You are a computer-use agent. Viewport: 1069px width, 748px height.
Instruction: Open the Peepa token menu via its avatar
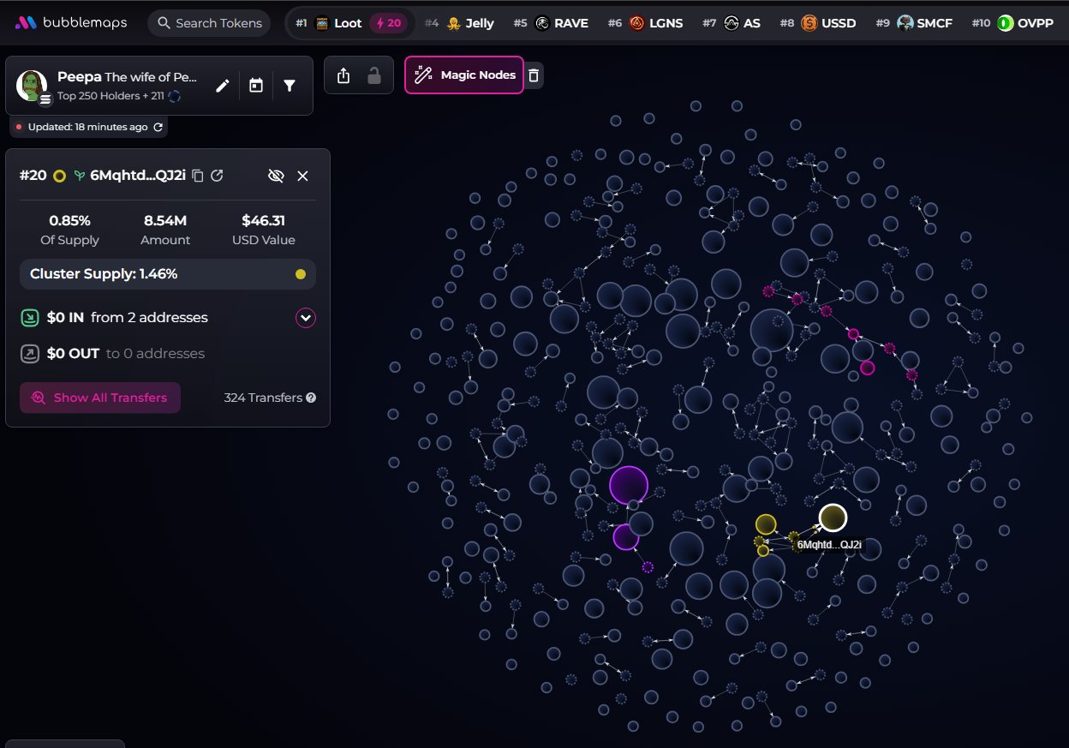33,86
